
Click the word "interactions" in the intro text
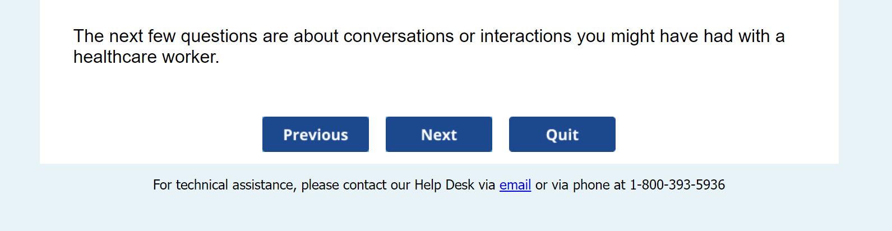[526, 36]
